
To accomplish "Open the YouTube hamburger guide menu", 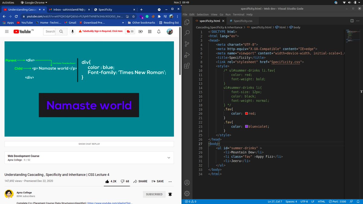I will pyautogui.click(x=7, y=31).
